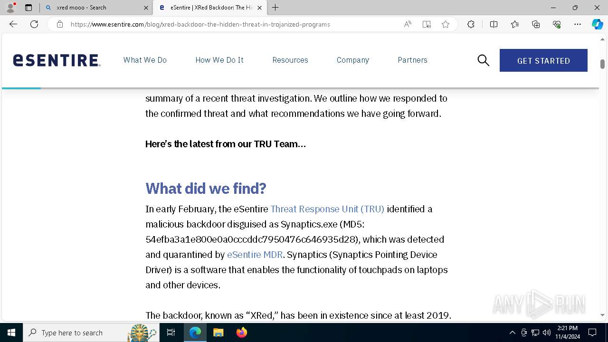Image resolution: width=608 pixels, height=342 pixels.
Task: Click the page vertical scrollbar thumb
Action: coord(602,64)
